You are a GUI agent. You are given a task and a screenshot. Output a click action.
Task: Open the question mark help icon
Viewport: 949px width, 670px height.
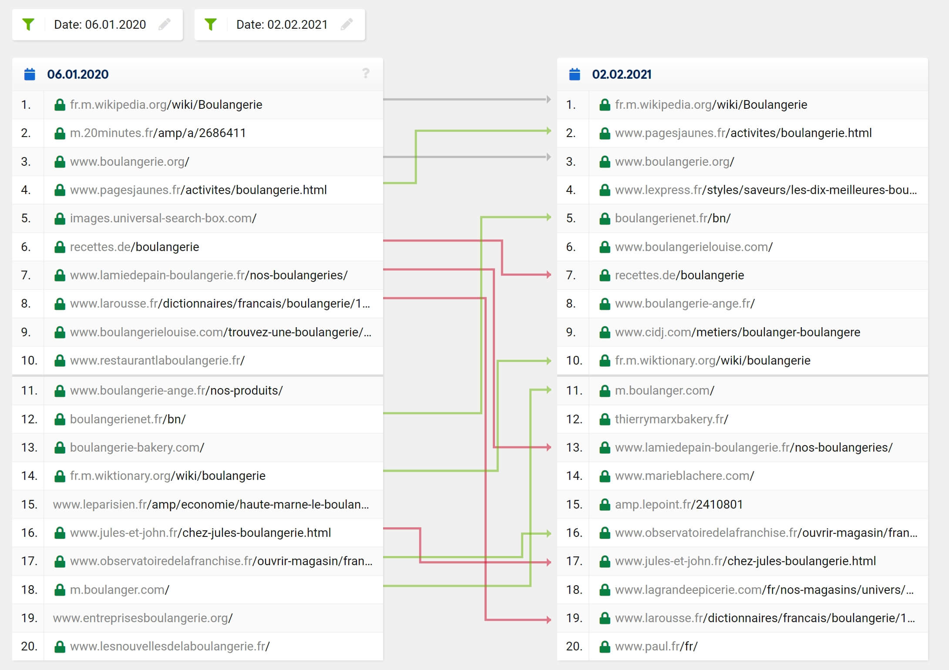[366, 74]
